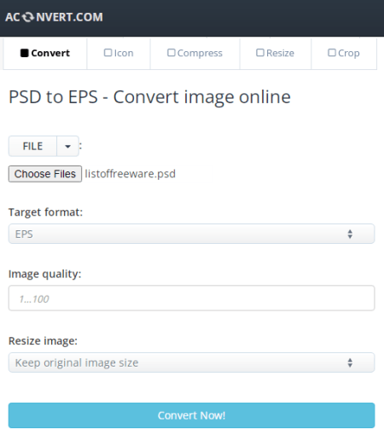Click the square icon beside Icon tab
Viewport: 384px width, 435px height.
coord(108,53)
